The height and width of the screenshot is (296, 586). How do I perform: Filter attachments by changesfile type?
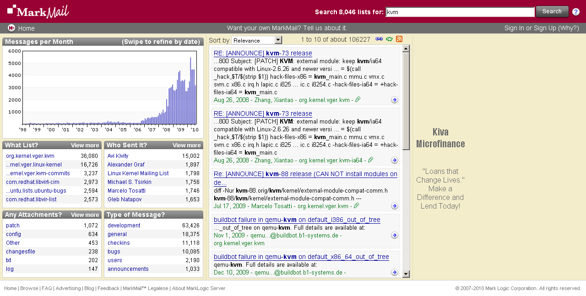[x=21, y=252]
